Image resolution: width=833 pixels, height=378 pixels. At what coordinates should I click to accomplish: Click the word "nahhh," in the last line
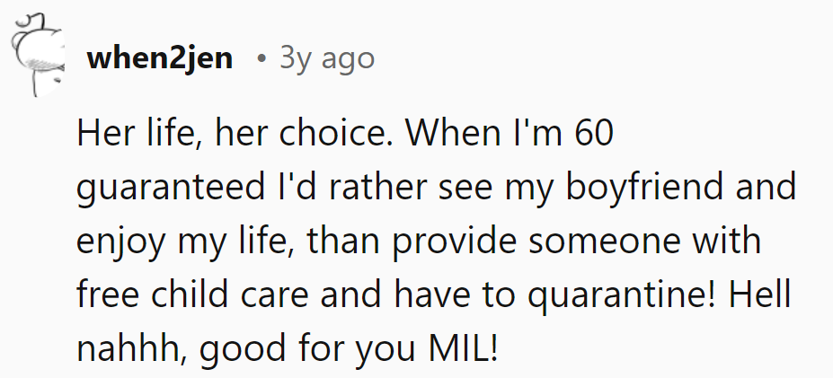tap(131, 347)
